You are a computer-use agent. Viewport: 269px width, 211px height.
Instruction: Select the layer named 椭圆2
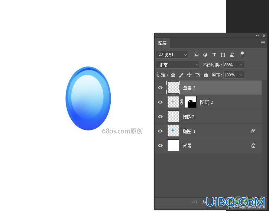click(188, 117)
